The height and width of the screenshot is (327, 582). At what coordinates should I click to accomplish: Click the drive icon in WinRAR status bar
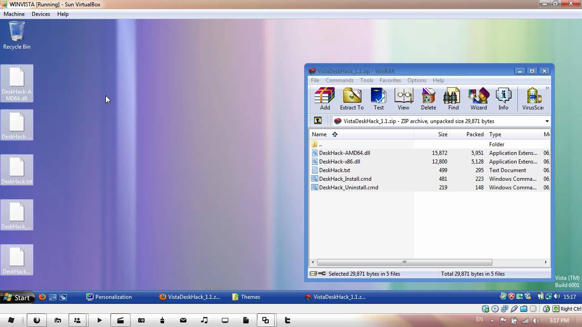click(x=313, y=273)
